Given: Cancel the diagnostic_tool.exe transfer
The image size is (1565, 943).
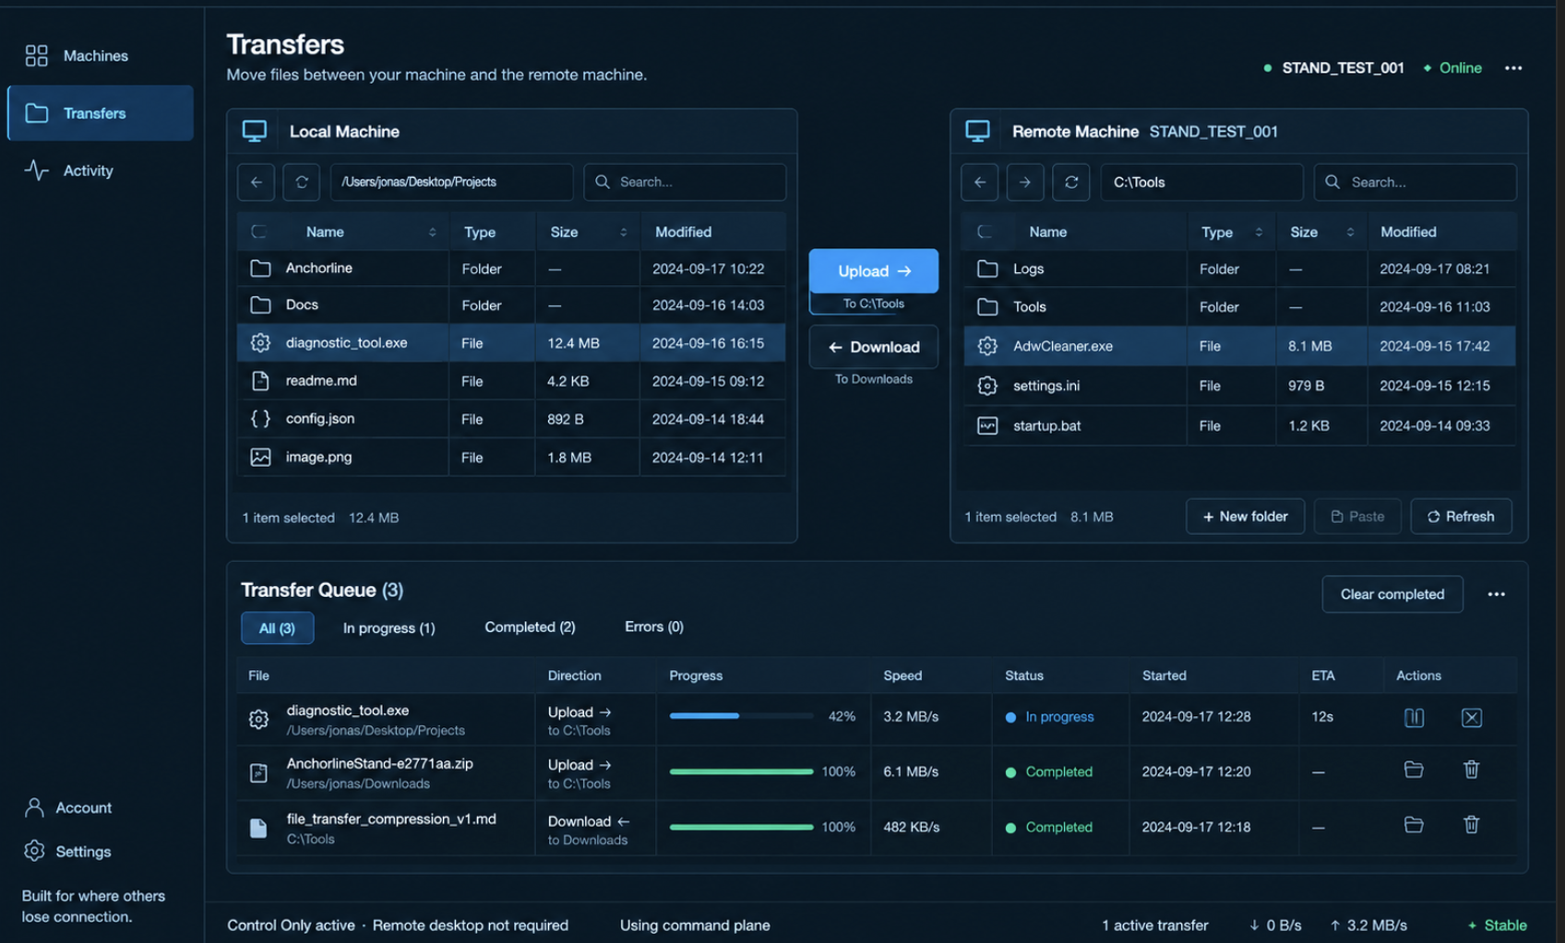Looking at the screenshot, I should tap(1471, 717).
